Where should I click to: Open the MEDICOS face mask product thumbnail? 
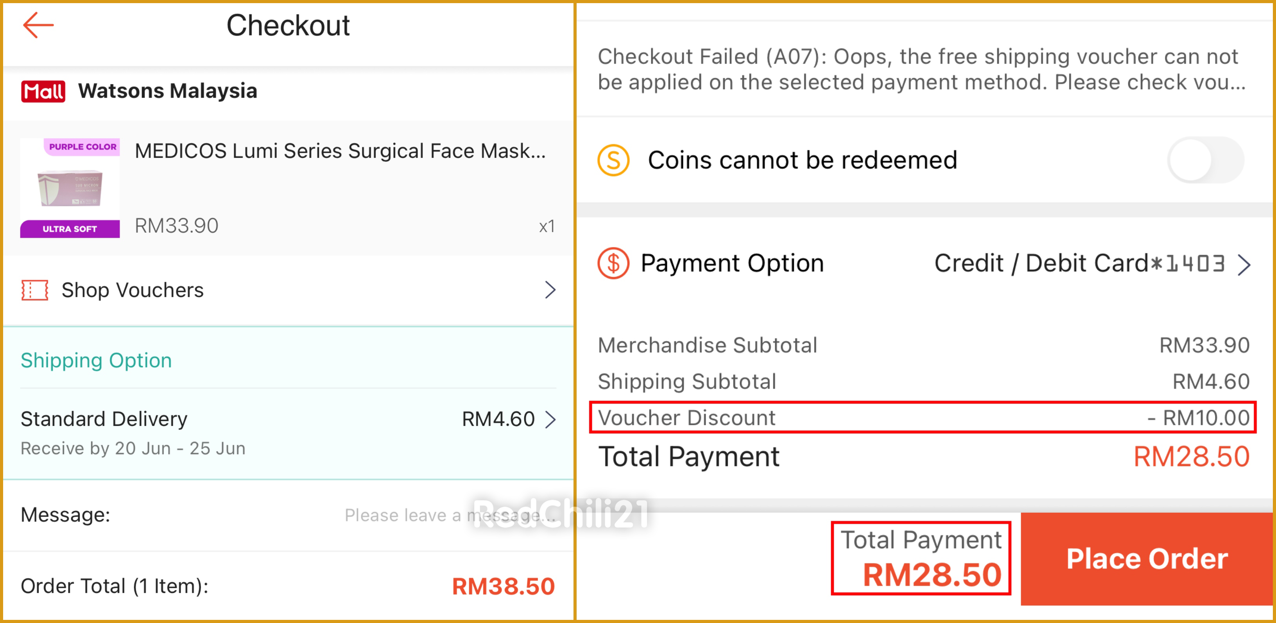tap(70, 188)
